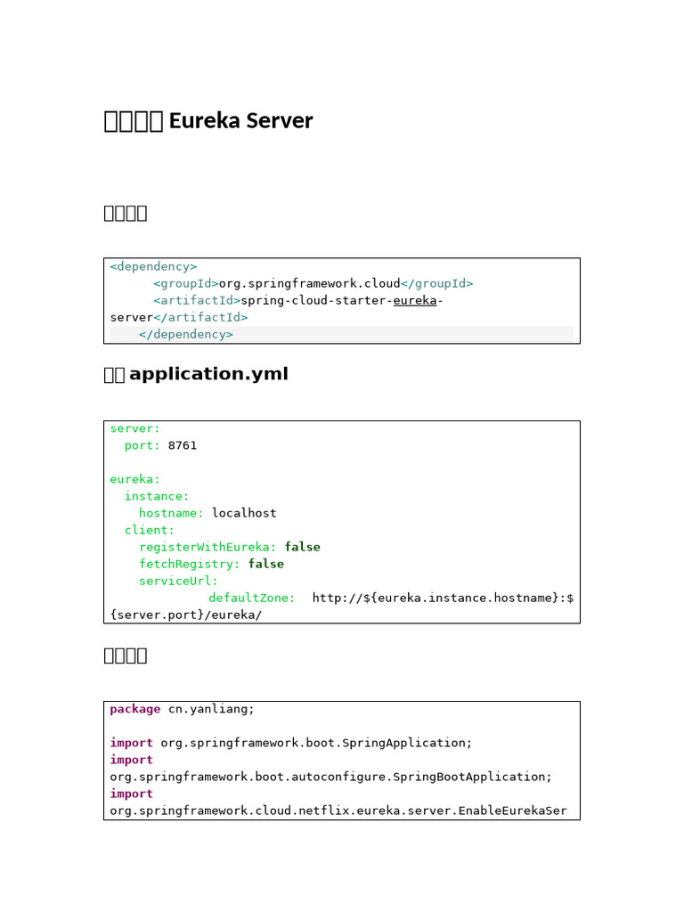Screen dimensions: 684x912
Task: Click the 'instance:' yaml key
Action: click(x=157, y=496)
